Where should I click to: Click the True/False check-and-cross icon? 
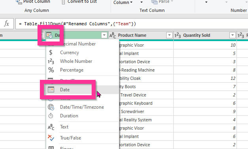click(51, 138)
